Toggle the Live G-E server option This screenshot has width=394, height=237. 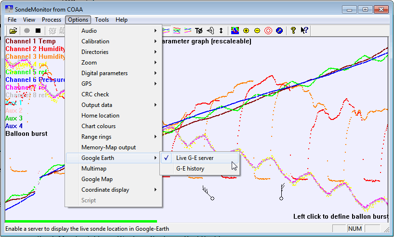[x=199, y=158]
